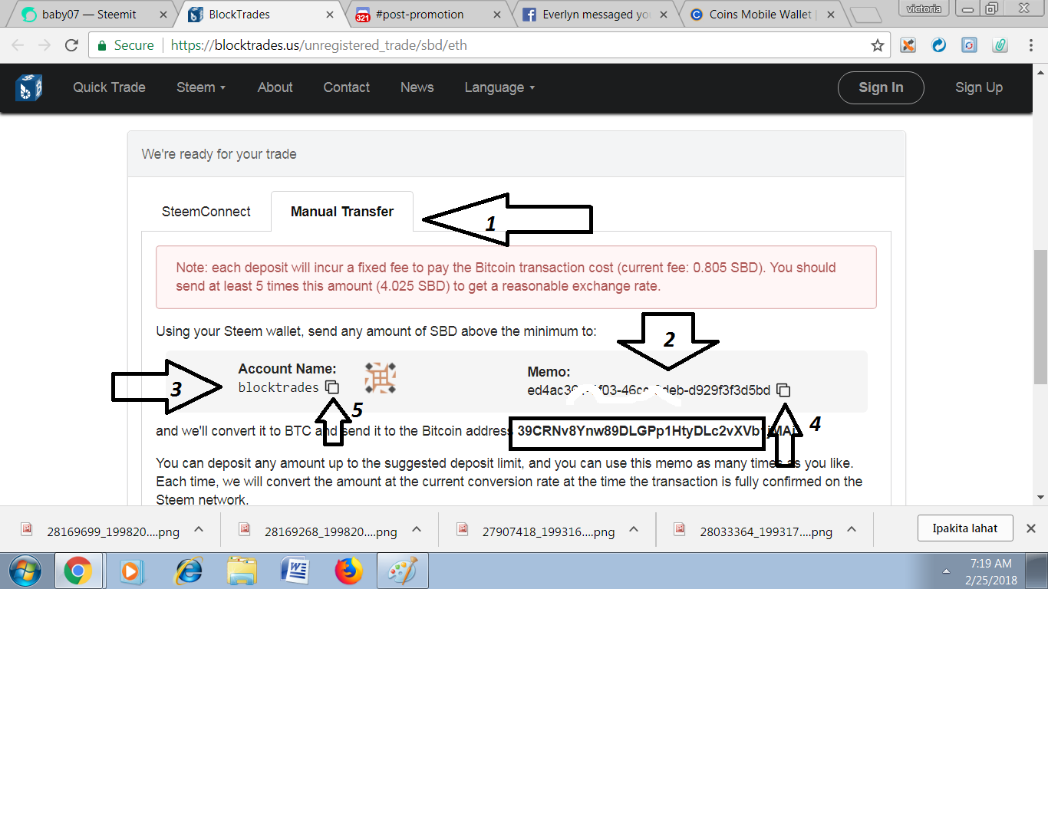
Task: Open Microsoft Word from the taskbar
Action: pyautogui.click(x=295, y=571)
